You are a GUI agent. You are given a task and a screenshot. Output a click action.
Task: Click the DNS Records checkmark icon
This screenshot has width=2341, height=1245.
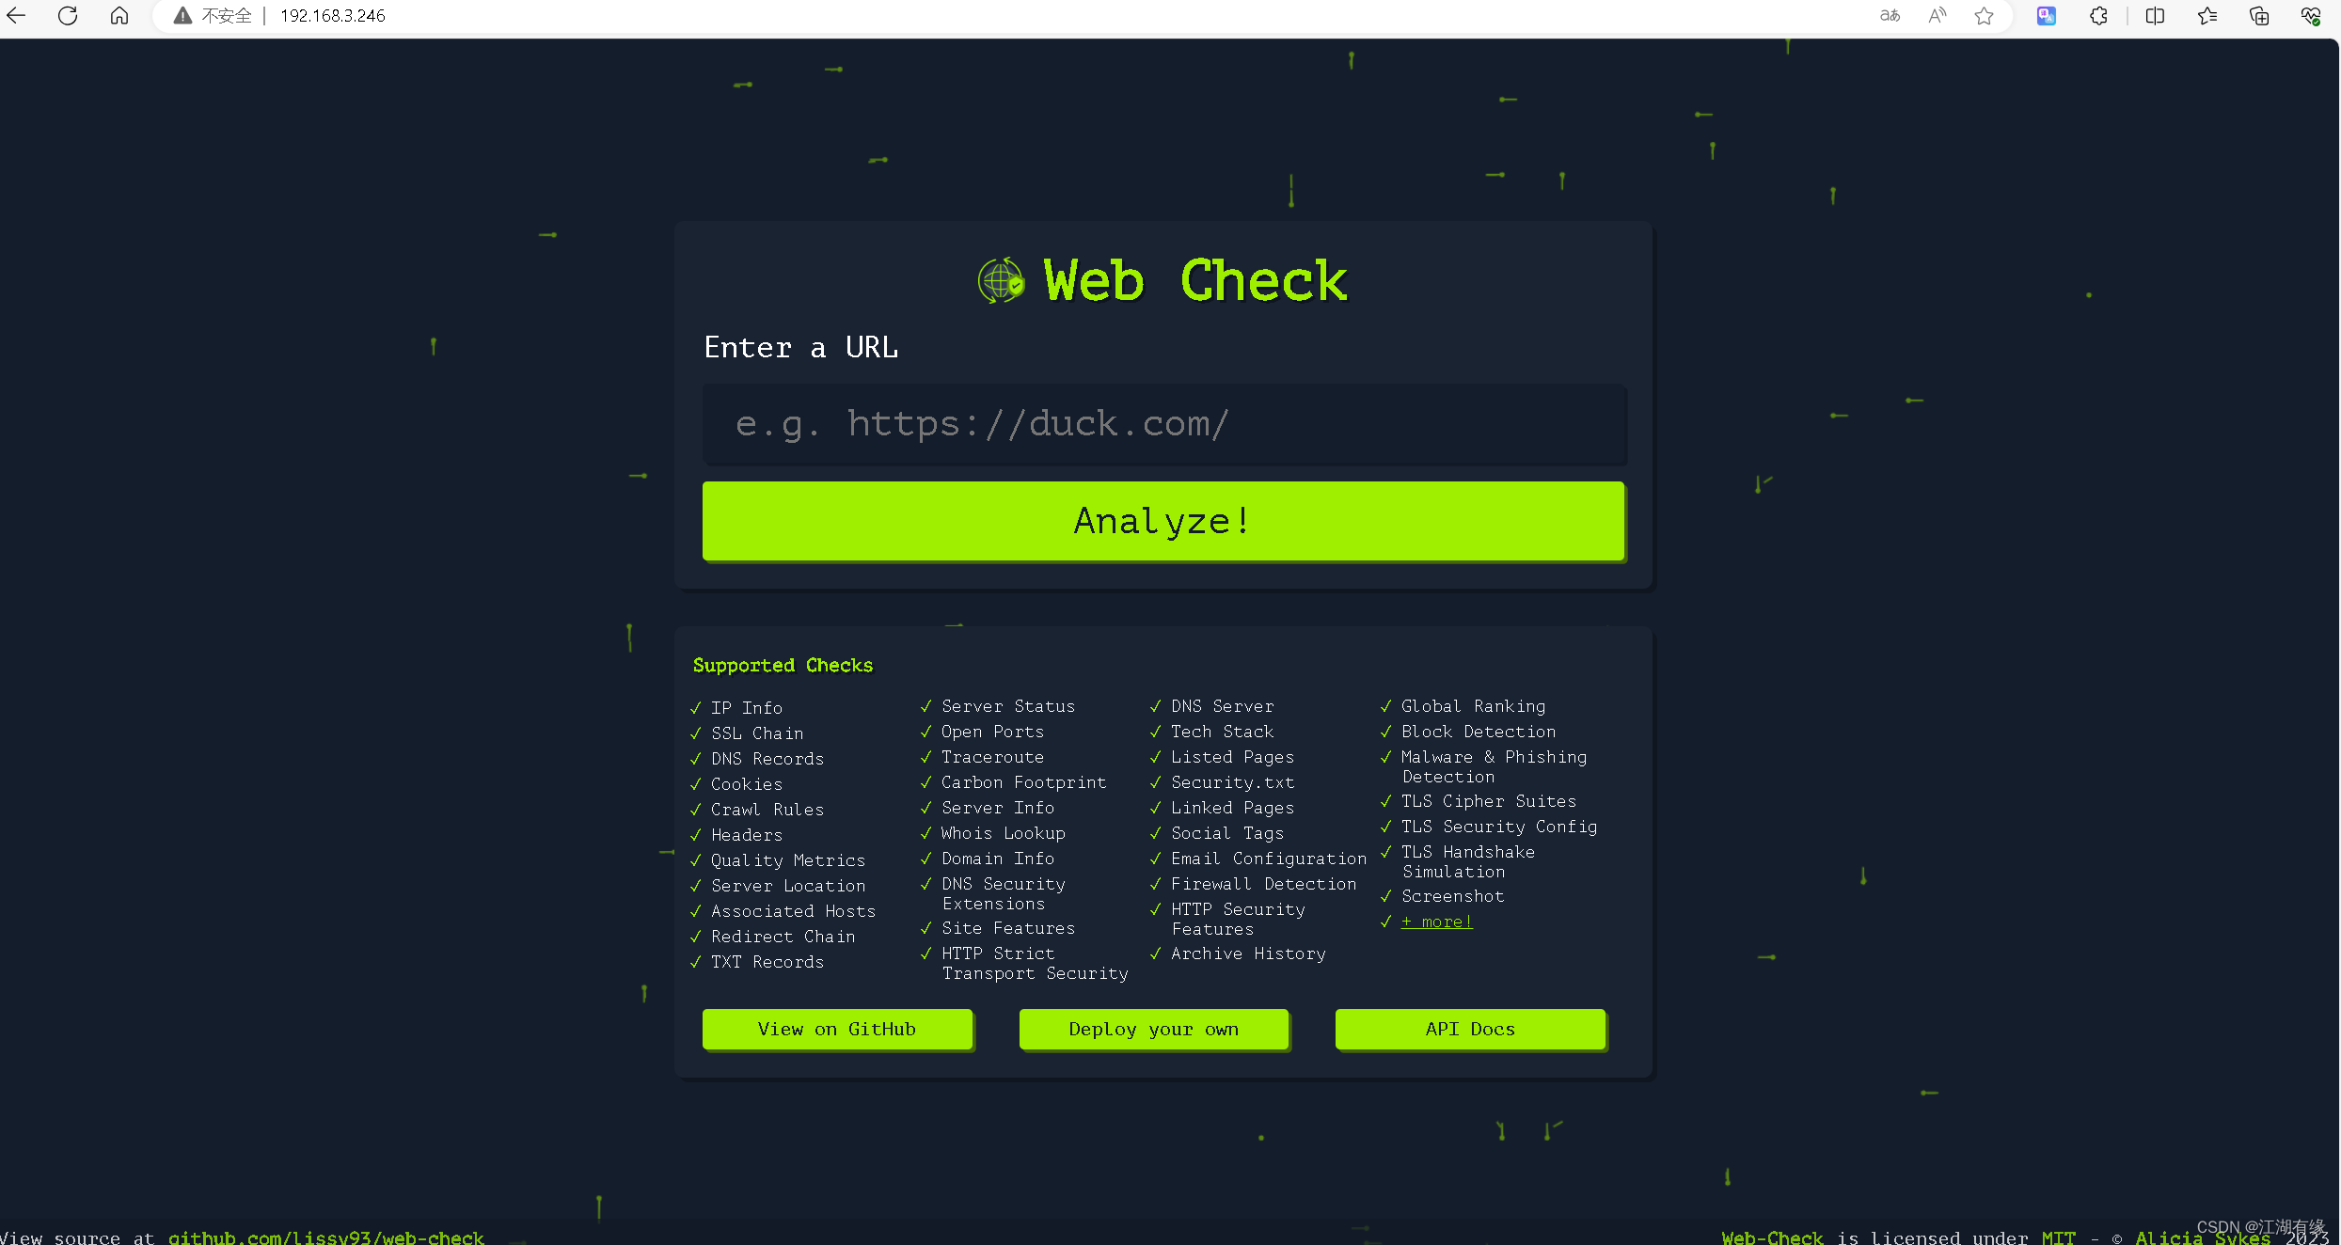coord(695,757)
